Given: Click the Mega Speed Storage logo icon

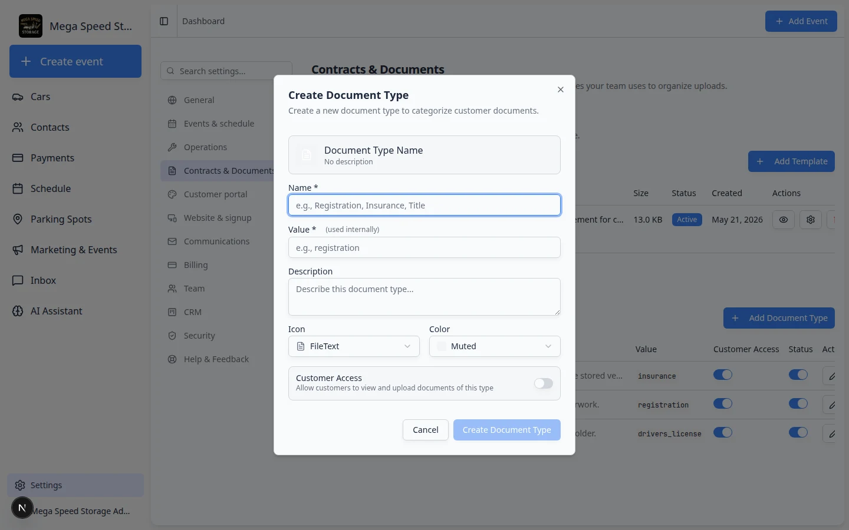Looking at the screenshot, I should pyautogui.click(x=31, y=26).
